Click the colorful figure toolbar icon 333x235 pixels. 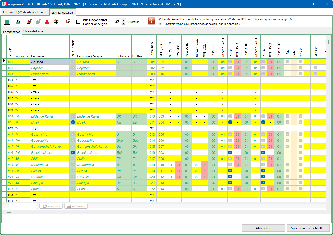pyautogui.click(x=56, y=22)
